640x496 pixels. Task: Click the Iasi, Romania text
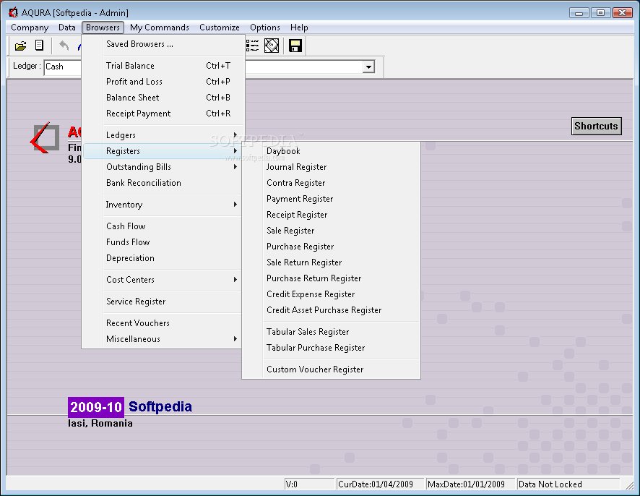pyautogui.click(x=100, y=423)
